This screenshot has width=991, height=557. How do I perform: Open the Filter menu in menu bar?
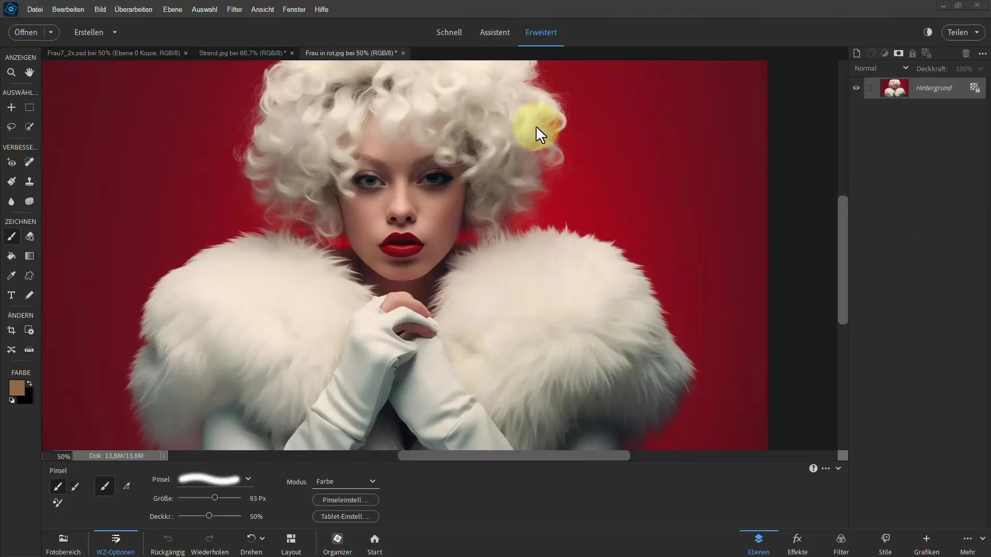234,9
